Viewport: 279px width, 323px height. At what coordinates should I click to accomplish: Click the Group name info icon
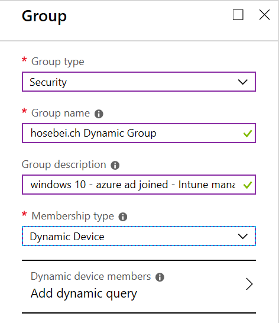[x=99, y=114]
